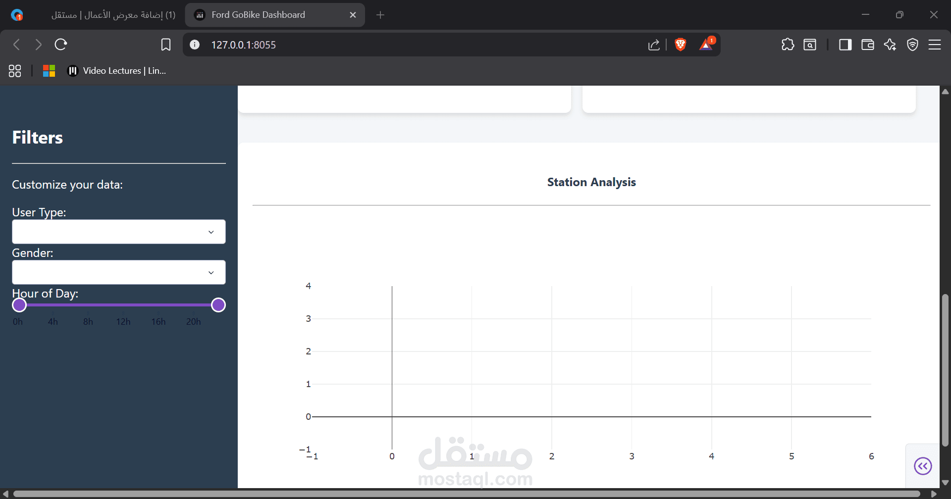
Task: Open the extensions puzzle icon
Action: [x=788, y=45]
